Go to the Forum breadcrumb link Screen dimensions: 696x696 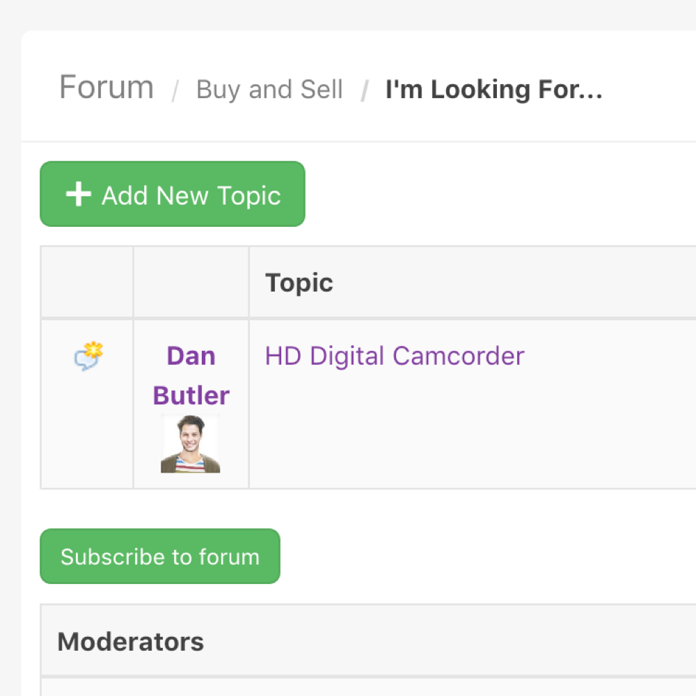pos(106,88)
